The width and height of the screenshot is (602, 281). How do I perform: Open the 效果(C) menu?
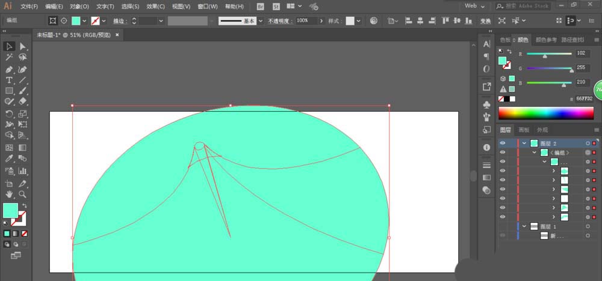(155, 7)
